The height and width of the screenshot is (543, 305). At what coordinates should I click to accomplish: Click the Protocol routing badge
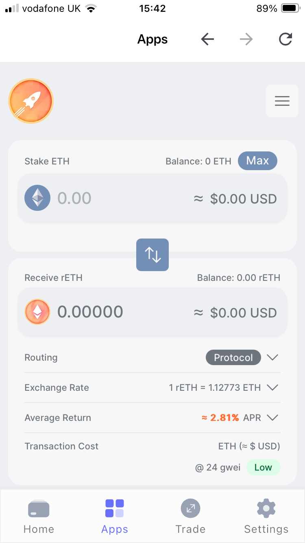[x=233, y=357]
